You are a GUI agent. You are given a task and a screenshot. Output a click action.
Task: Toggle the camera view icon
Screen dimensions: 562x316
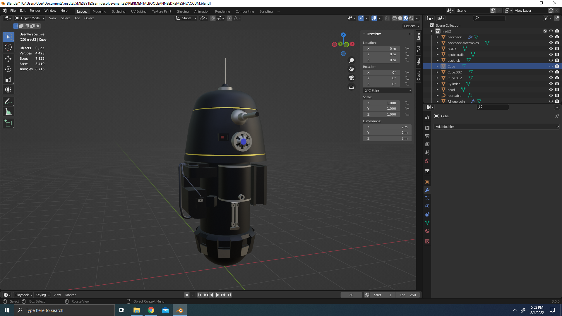352,78
